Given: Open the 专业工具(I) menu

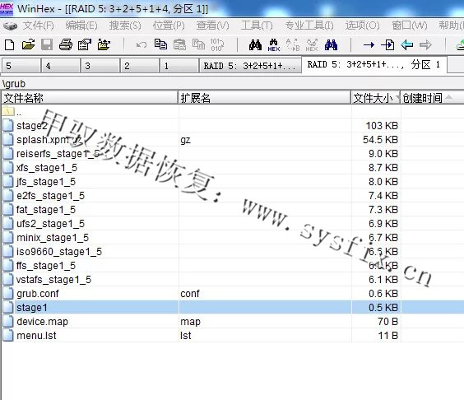Looking at the screenshot, I should 309,26.
